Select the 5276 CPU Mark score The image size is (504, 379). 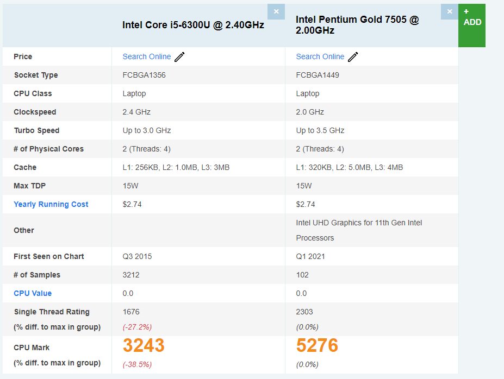(x=317, y=345)
